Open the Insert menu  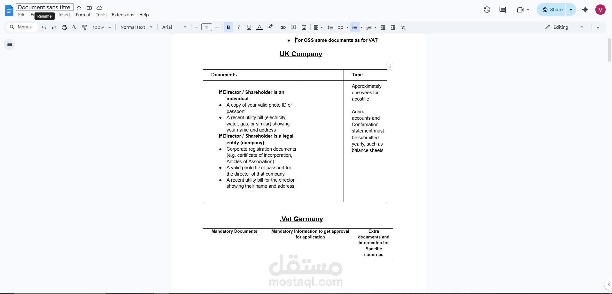(x=65, y=15)
